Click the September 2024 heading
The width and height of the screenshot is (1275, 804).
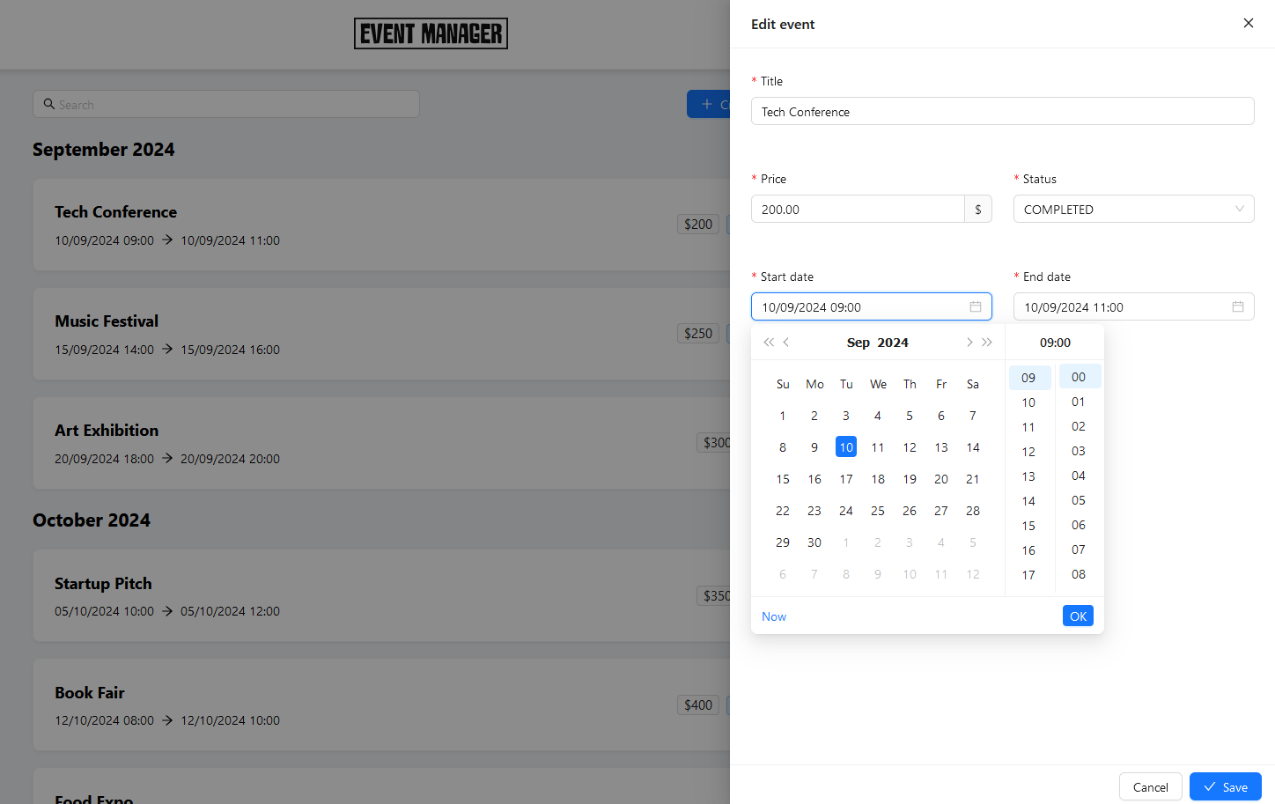(104, 149)
